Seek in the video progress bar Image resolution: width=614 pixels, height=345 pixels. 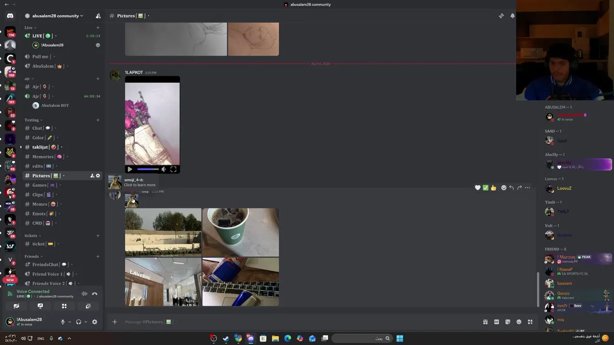click(148, 169)
